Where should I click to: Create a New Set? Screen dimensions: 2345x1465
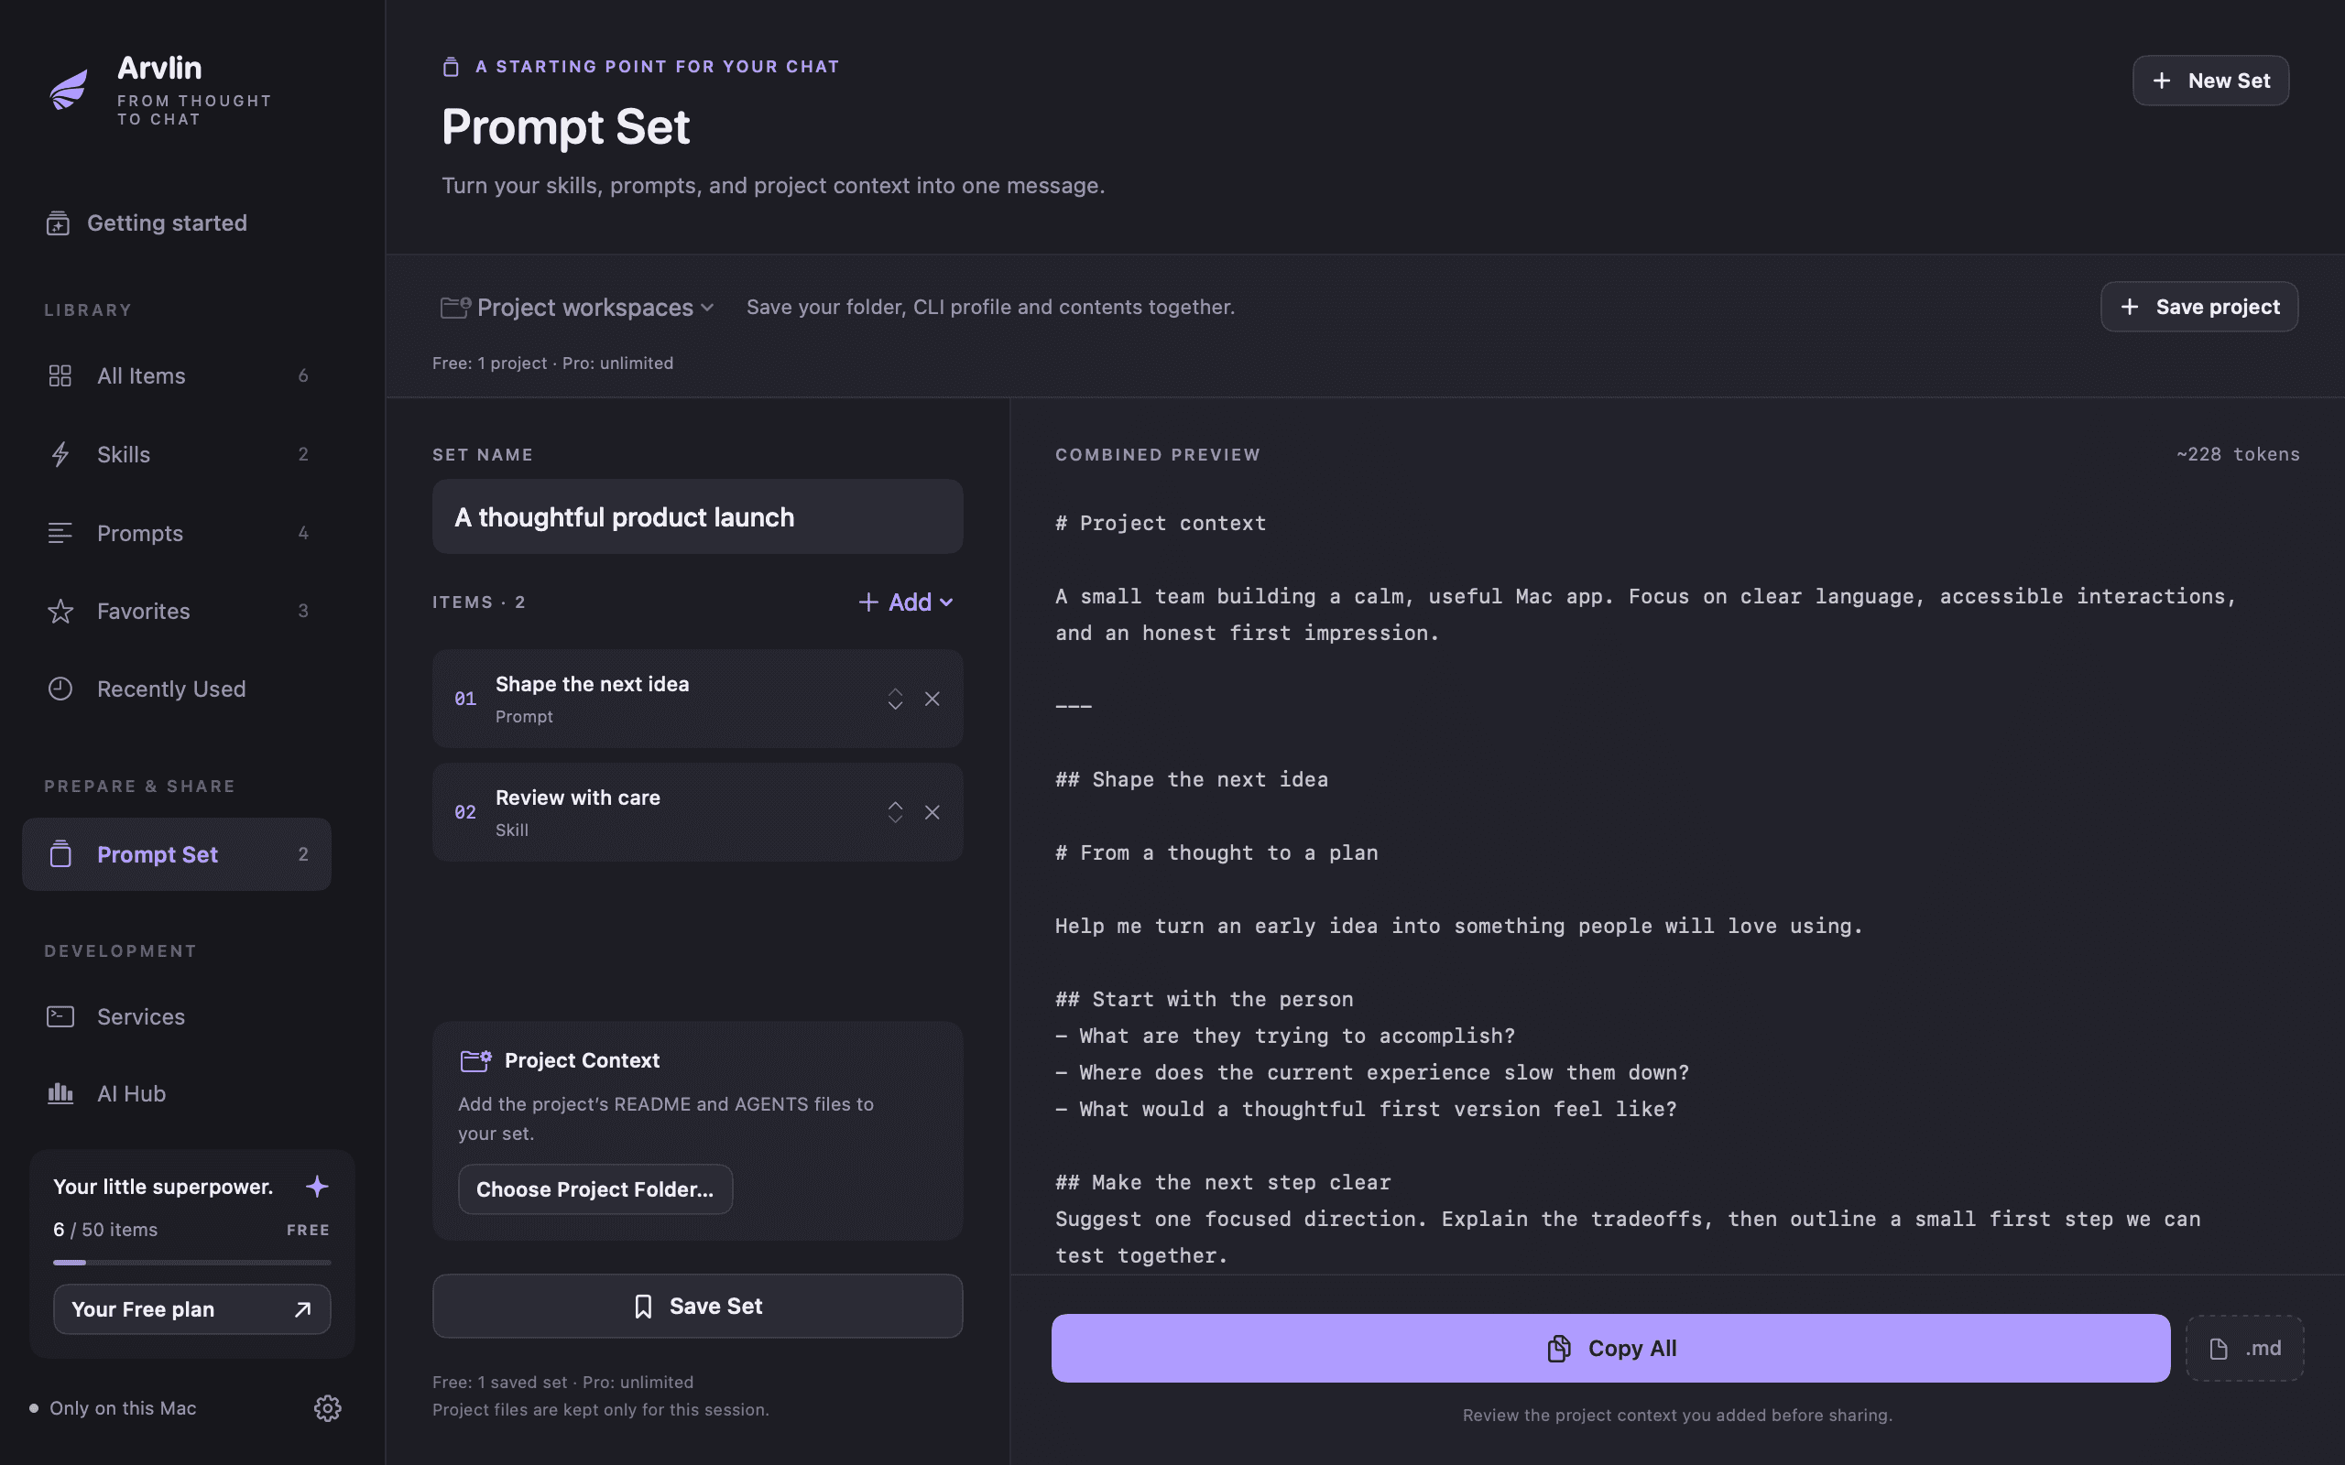[2210, 81]
